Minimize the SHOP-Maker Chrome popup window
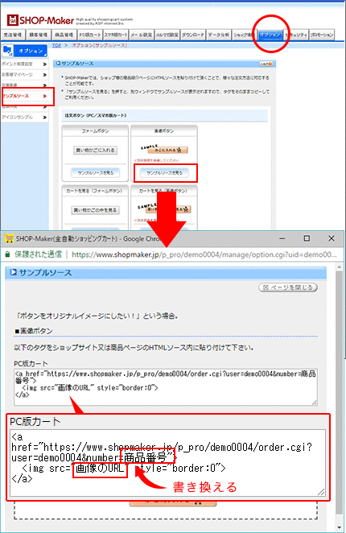 tap(282, 238)
